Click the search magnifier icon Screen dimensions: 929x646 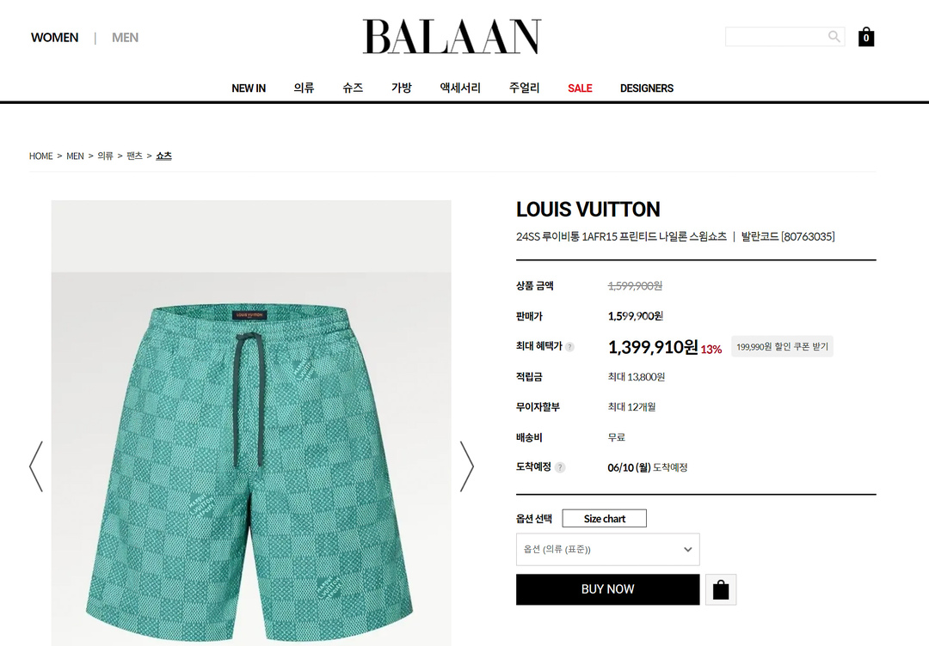click(834, 37)
